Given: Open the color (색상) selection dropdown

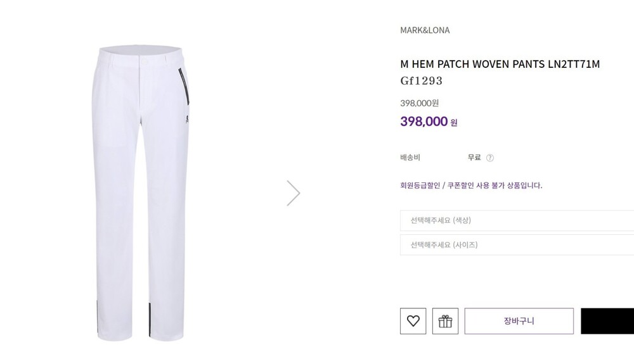Looking at the screenshot, I should click(517, 220).
